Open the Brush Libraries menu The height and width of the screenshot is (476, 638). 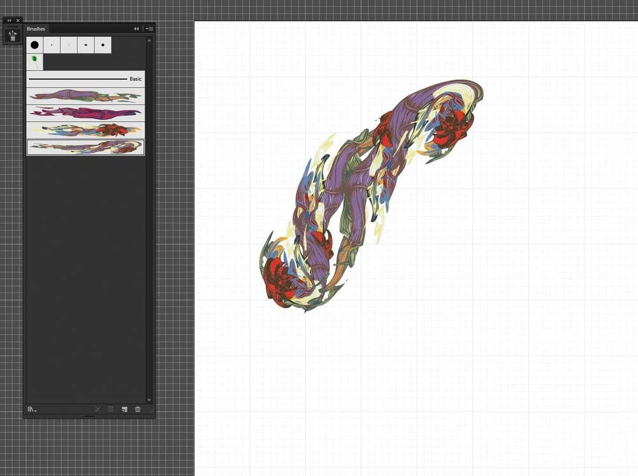coord(32,409)
